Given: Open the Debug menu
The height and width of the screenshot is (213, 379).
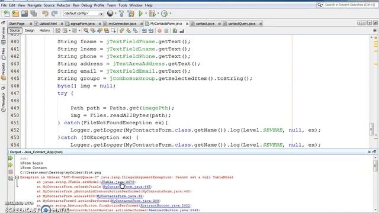Looking at the screenshot, I should pos(86,5).
